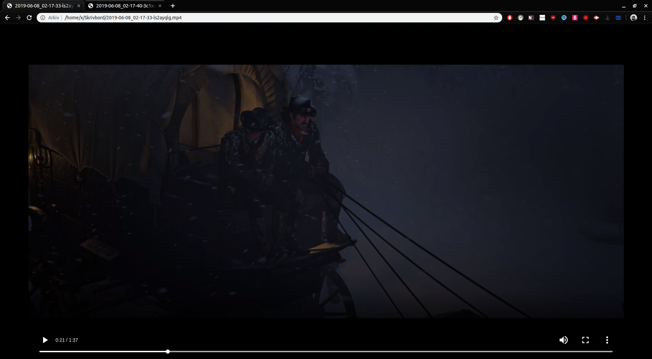Open the ND extension
This screenshot has height=359, width=652.
point(531,18)
